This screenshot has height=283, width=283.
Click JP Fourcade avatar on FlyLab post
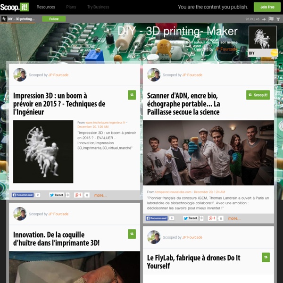click(x=154, y=237)
